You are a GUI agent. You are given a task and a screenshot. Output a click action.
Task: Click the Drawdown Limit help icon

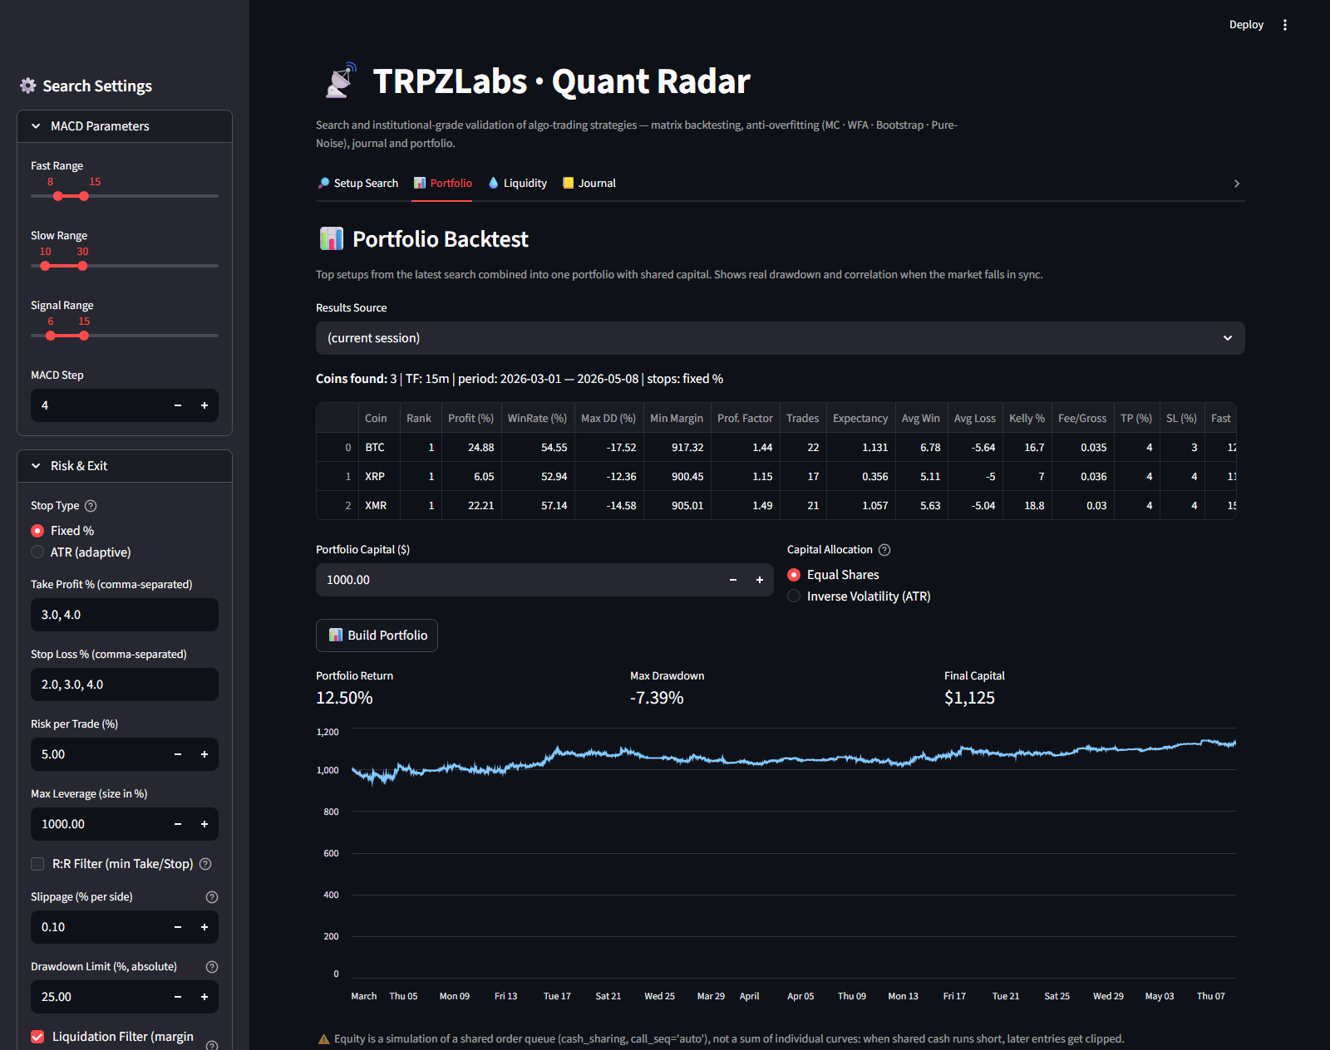click(212, 967)
